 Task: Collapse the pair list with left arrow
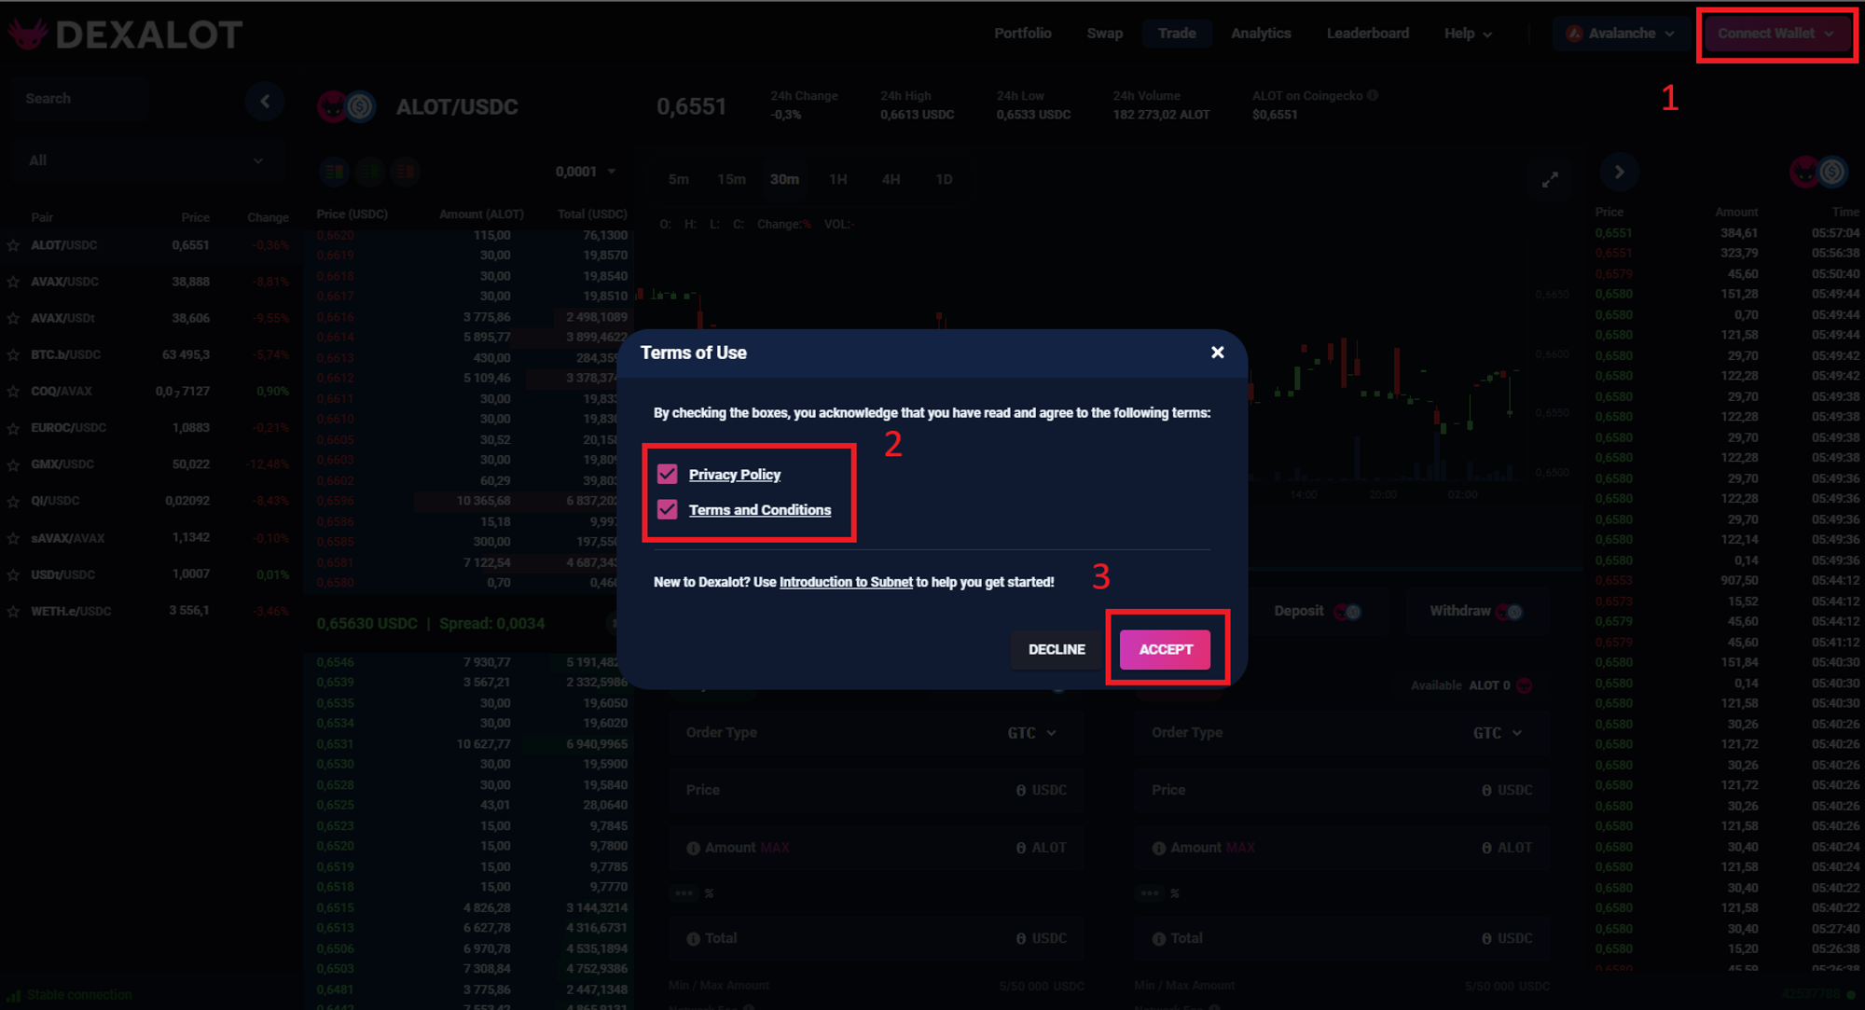pyautogui.click(x=265, y=101)
